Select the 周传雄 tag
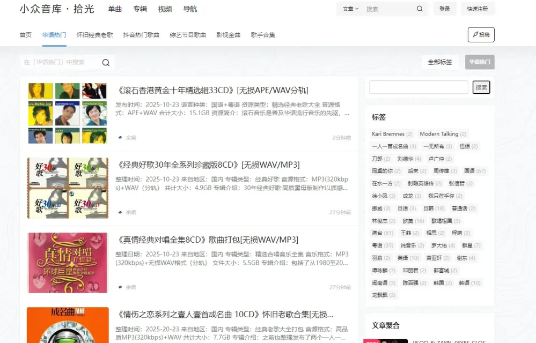 point(445,171)
